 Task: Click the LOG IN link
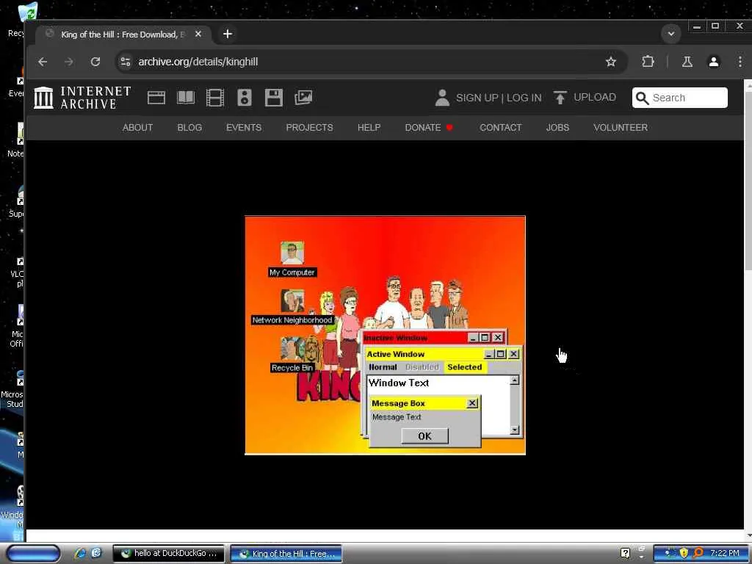tap(524, 98)
